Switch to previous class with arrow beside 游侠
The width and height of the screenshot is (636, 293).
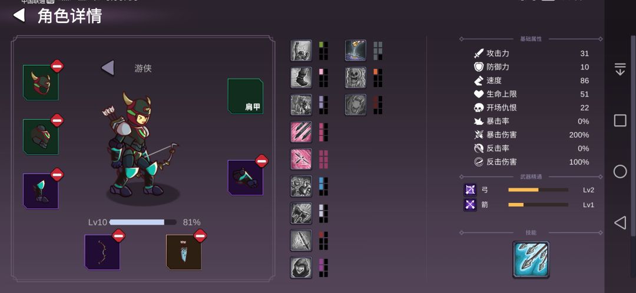pos(108,68)
